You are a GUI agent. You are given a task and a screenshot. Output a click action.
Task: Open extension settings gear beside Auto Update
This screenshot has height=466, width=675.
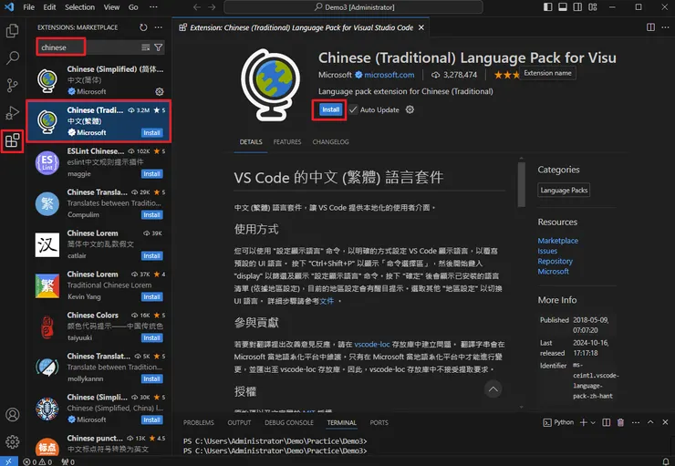410,109
